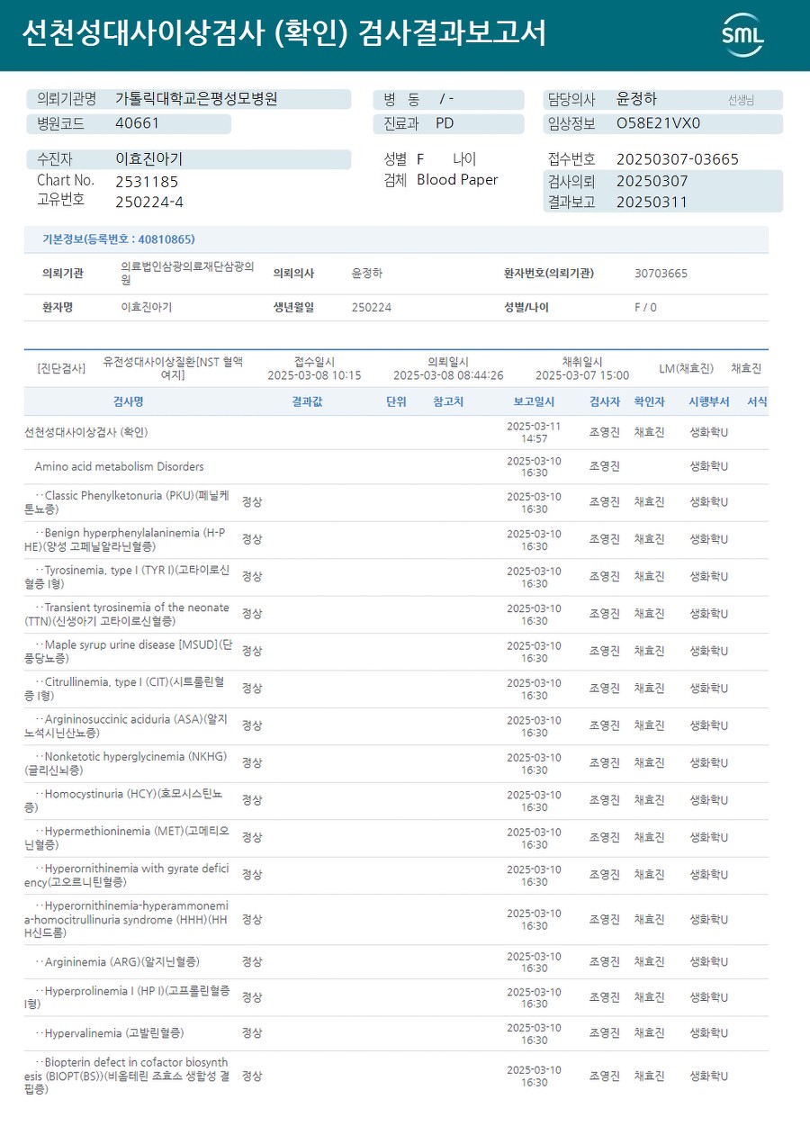This screenshot has width=810, height=1144.
Task: Click table row '선천성대사이상검사 (확인)'
Action: [396, 432]
